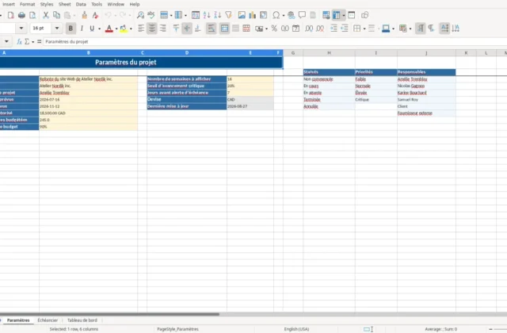Insert or edit Pivot Table
This screenshot has width=507, height=333.
pos(264,15)
